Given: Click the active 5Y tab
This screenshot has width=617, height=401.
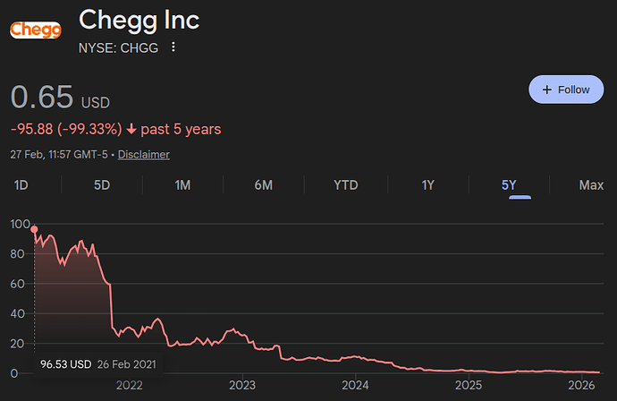Looking at the screenshot, I should tap(509, 185).
